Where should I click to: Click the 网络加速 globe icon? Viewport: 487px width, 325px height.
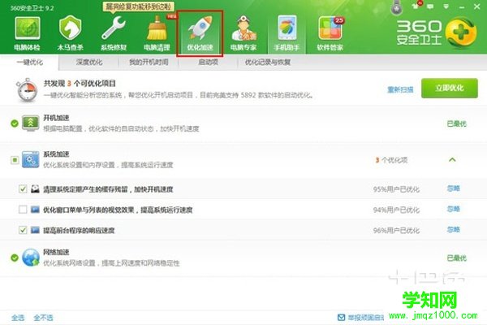coord(31,258)
